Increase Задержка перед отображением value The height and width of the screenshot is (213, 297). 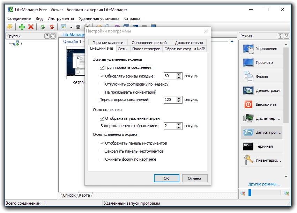pos(179,125)
